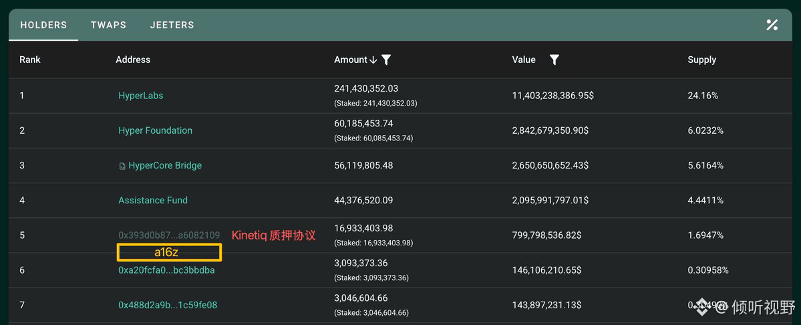This screenshot has width=801, height=325.
Task: Open the Hyper Foundation address link
Action: click(155, 130)
